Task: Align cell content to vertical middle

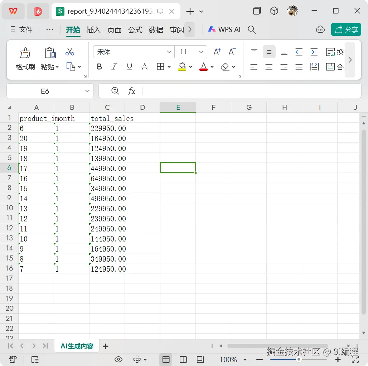Action: pos(269,52)
